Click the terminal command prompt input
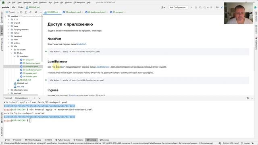 (30, 120)
